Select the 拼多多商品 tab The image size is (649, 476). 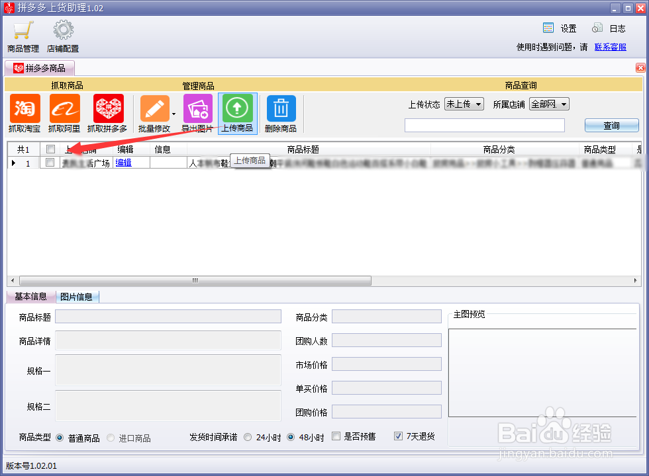40,68
